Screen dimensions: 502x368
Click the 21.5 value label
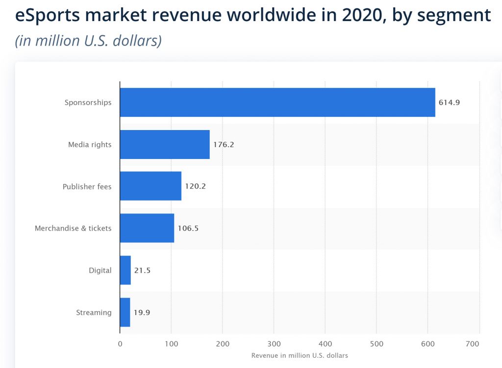click(x=142, y=270)
